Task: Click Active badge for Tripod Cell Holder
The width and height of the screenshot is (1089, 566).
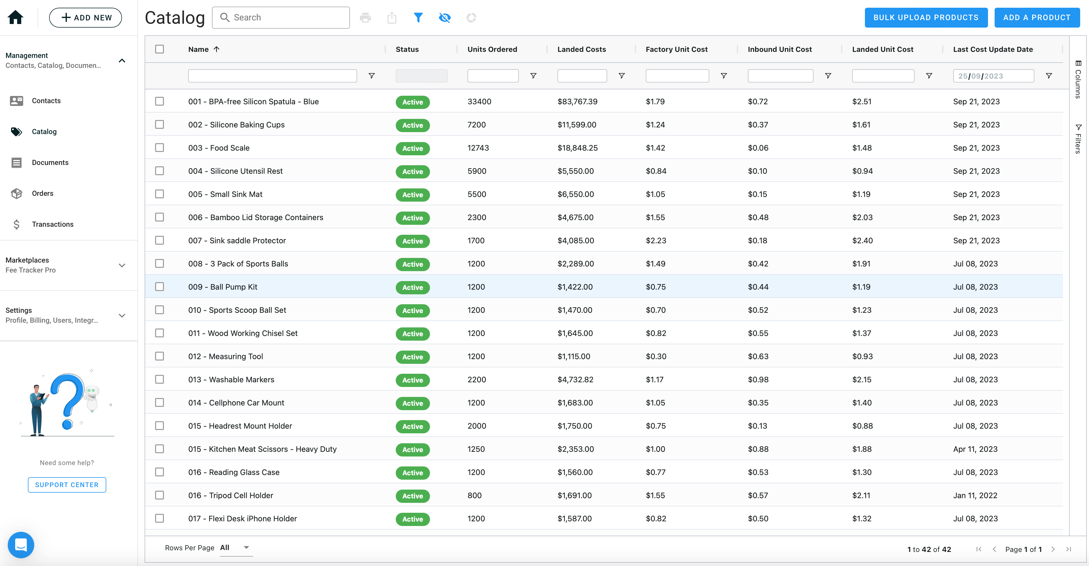Action: (x=413, y=496)
